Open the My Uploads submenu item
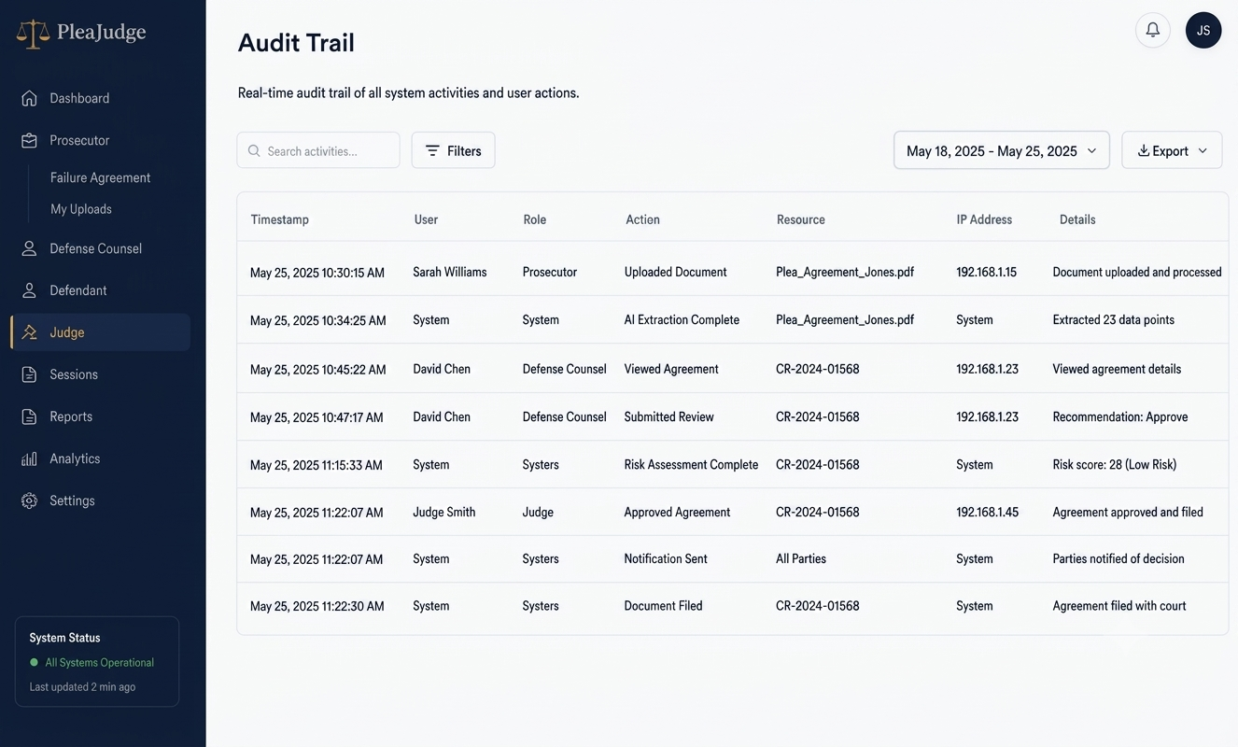This screenshot has width=1238, height=747. tap(81, 209)
